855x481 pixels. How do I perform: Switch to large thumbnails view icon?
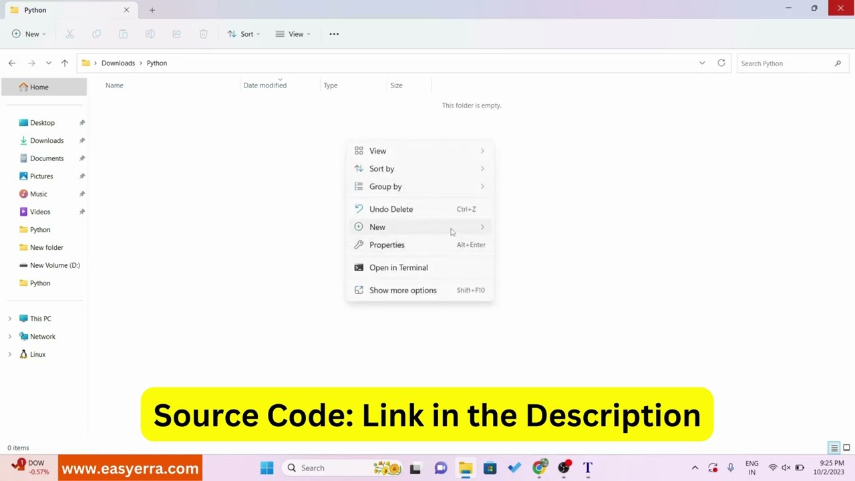(x=846, y=448)
